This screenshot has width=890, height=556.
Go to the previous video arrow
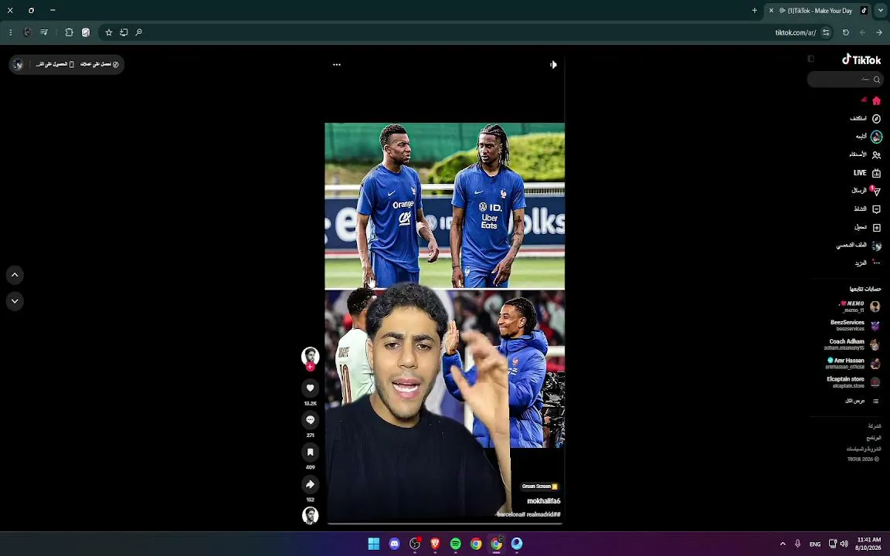(15, 275)
